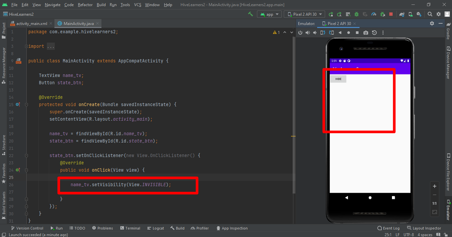
Task: Click the emulator volume down icon
Action: coord(315,32)
